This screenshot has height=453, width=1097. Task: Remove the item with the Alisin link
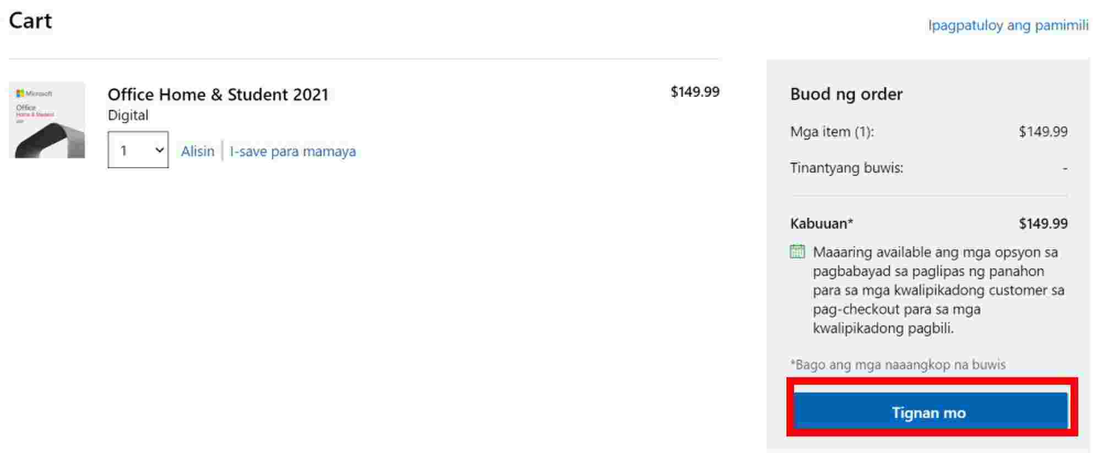point(197,151)
